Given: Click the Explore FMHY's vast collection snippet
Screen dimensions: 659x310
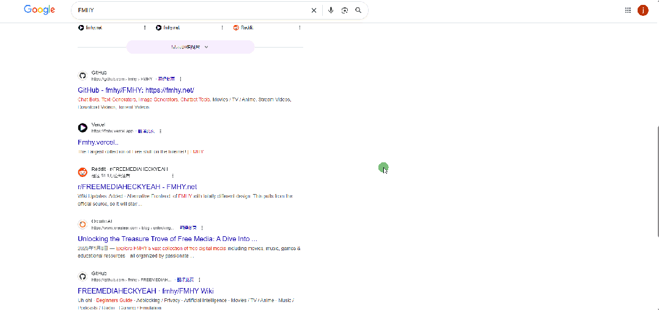Looking at the screenshot, I should click(171, 248).
